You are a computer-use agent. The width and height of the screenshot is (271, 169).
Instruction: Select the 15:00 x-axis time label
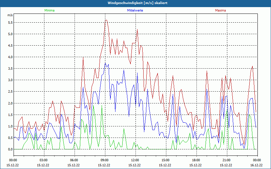pos(165,160)
